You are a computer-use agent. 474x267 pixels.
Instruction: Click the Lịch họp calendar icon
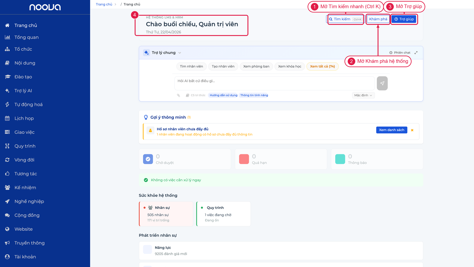coord(7,118)
